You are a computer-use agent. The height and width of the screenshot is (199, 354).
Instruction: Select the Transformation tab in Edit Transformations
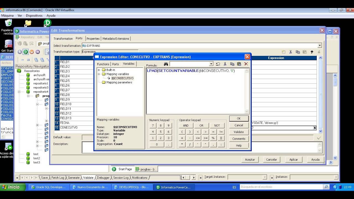click(63, 39)
